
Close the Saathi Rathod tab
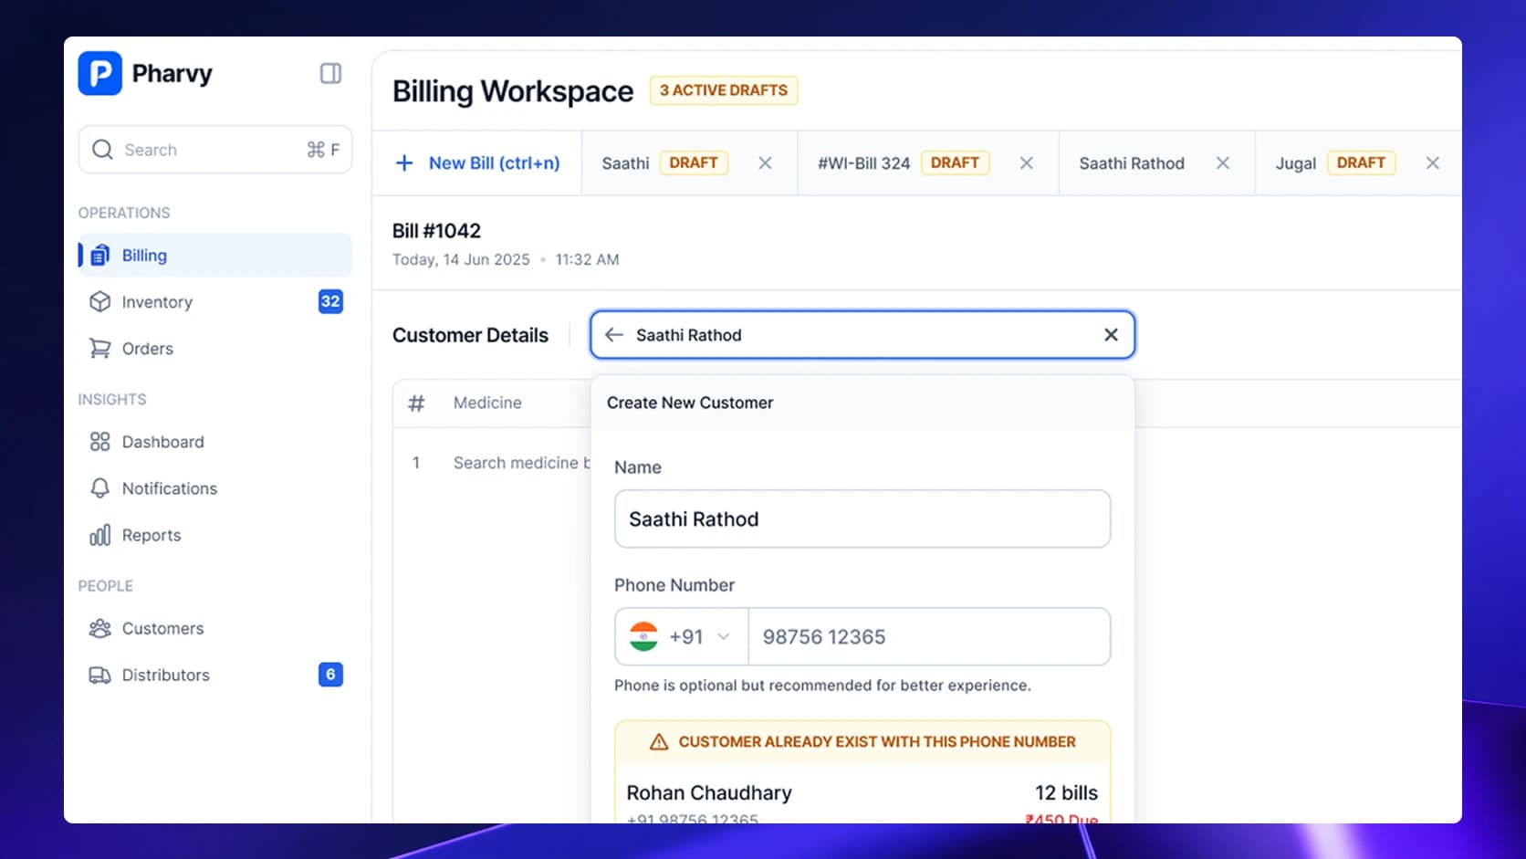point(1223,163)
